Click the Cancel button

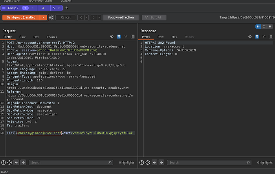click(x=66, y=17)
